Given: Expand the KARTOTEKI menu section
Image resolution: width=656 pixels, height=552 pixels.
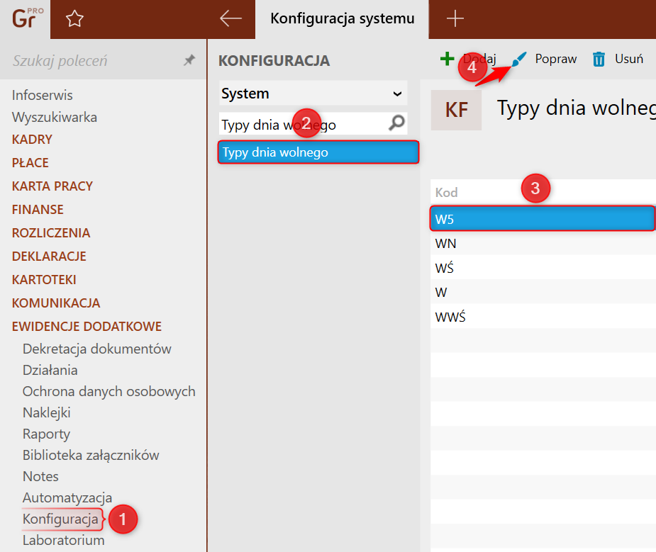Looking at the screenshot, I should coord(44,280).
